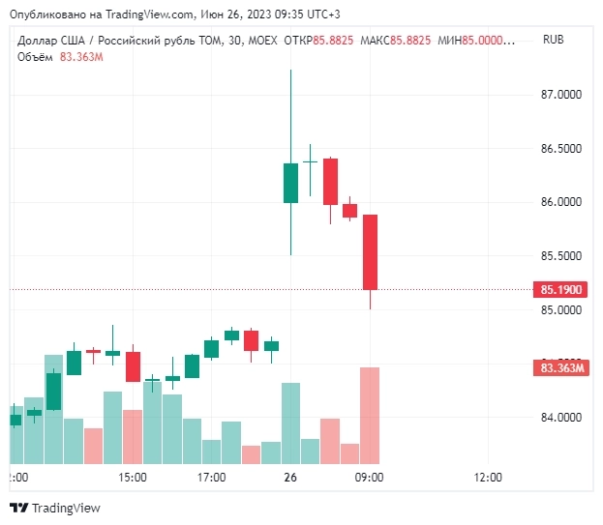Click the Объём volume indicator legend
Viewport: 603px width, 525px height.
(35, 57)
